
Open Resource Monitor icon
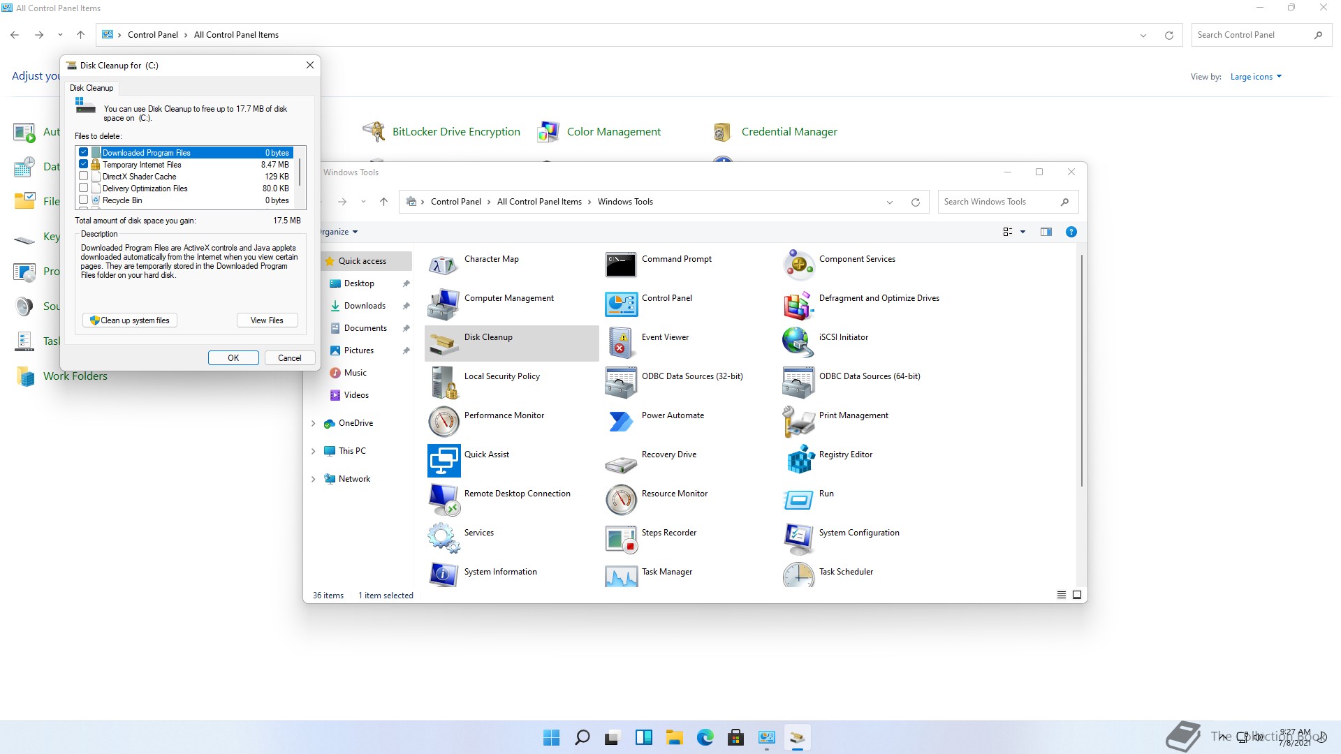[621, 500]
